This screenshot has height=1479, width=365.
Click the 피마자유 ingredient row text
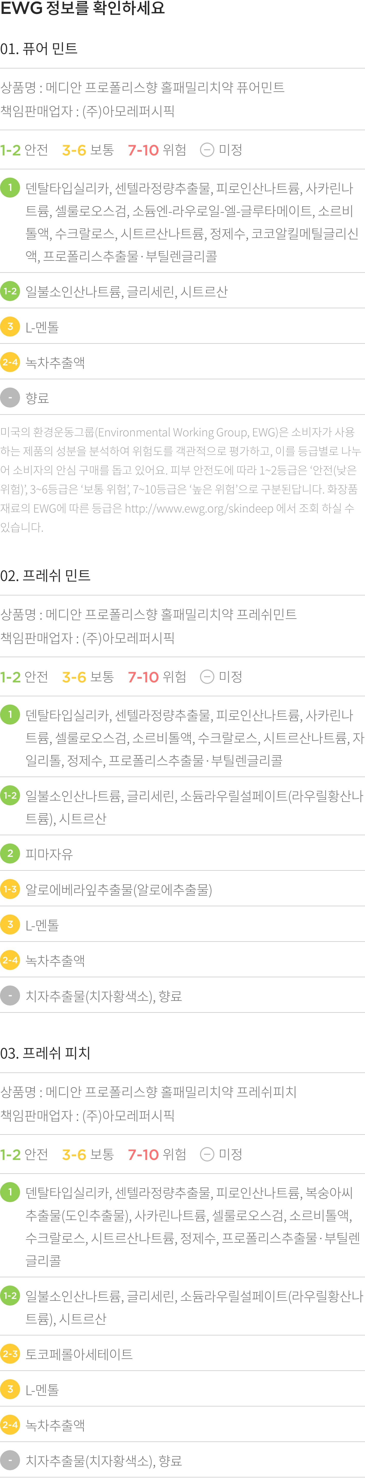click(49, 854)
